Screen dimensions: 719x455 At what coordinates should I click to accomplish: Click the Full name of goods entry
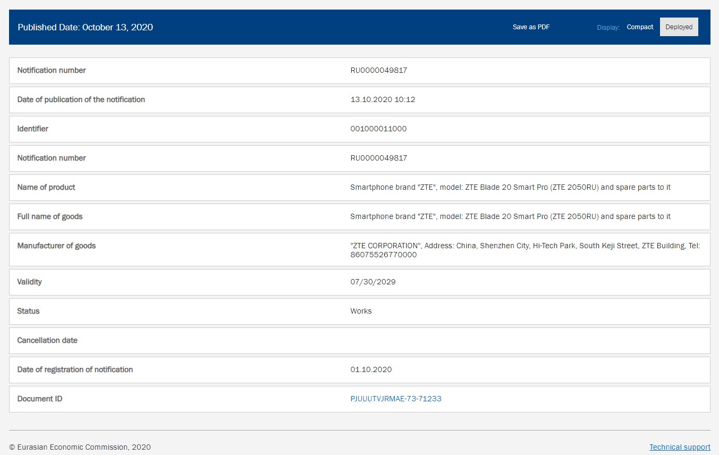[359, 216]
